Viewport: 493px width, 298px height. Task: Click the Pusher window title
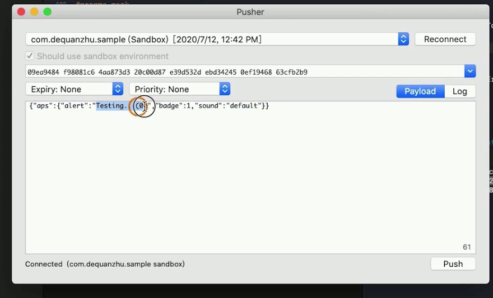pyautogui.click(x=250, y=12)
